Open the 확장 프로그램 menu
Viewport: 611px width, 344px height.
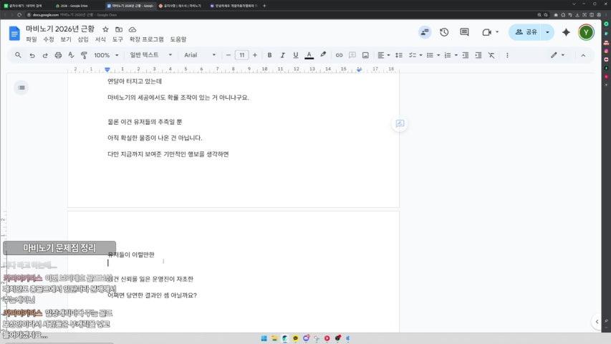pyautogui.click(x=147, y=39)
